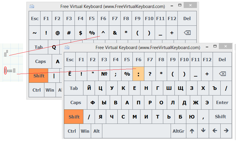Viewport: 236px width, 141px height.
Task: Click keyboard app icon in back window title
Action: point(32,7)
